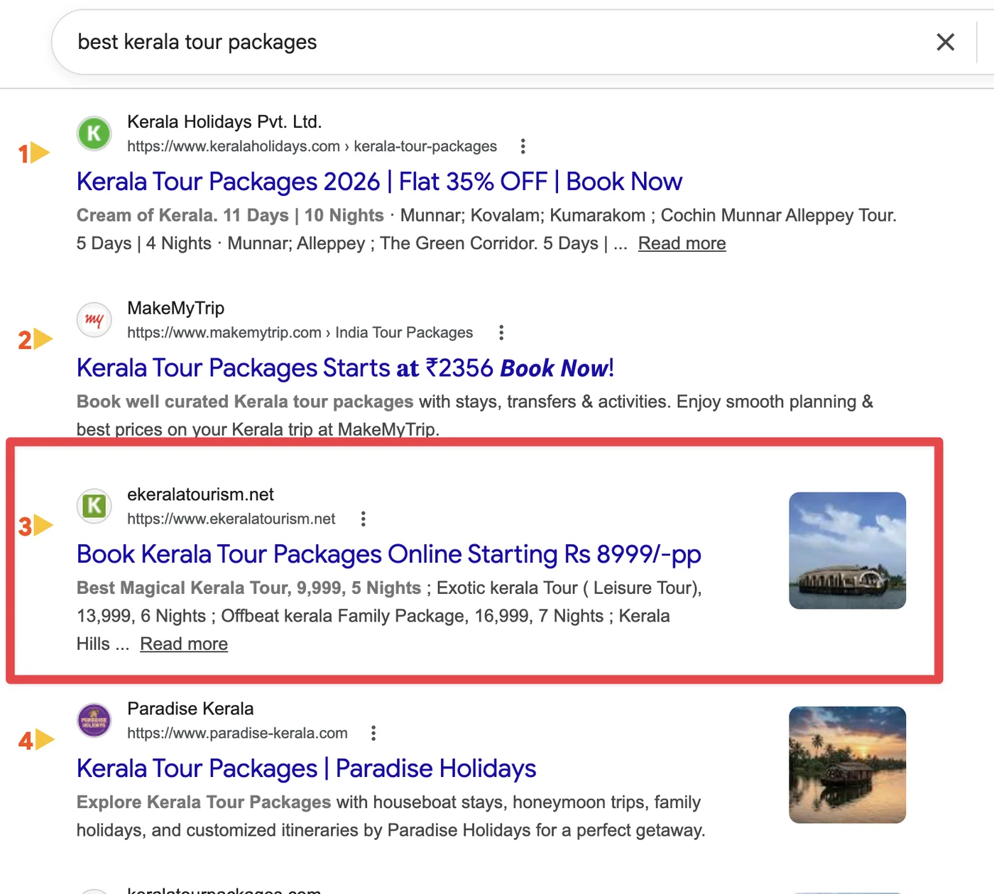Open the Paradise Kerala favicon
Screen dimensions: 994x894
(x=94, y=720)
